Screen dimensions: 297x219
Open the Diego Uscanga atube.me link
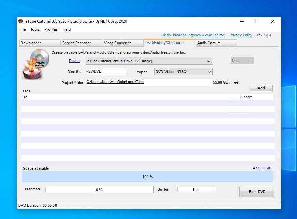193,35
